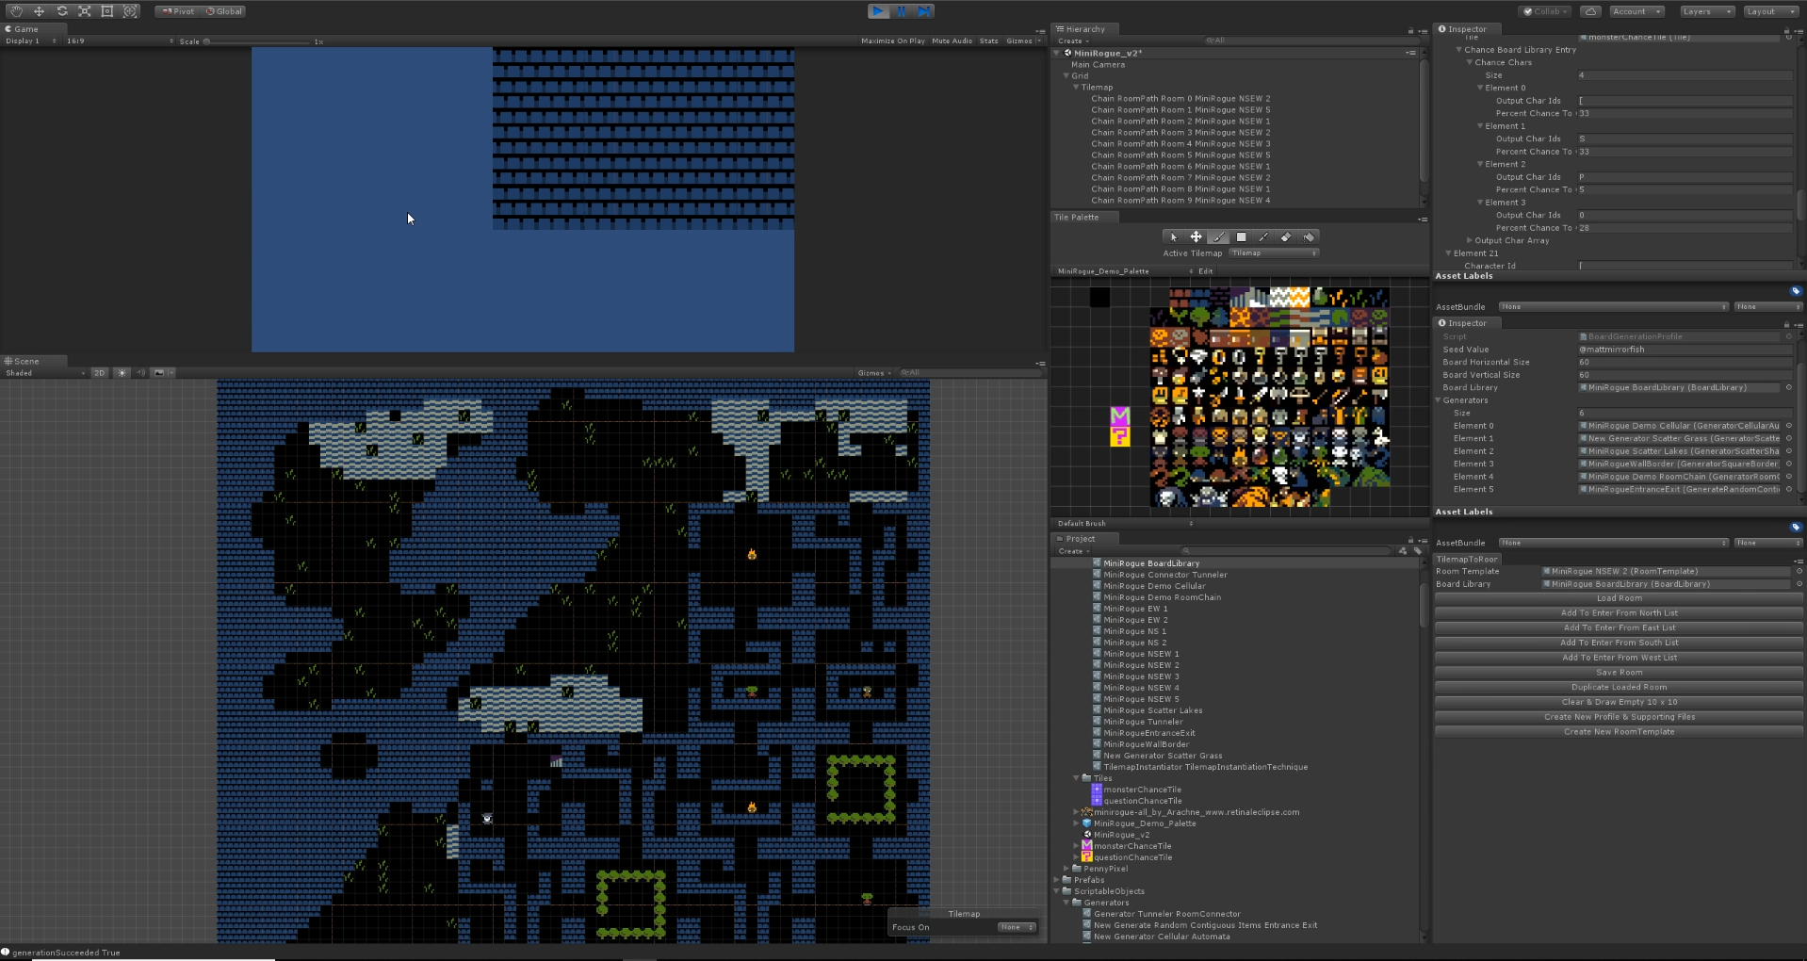Toggle scene audio speaker icon
The width and height of the screenshot is (1807, 961).
tap(140, 373)
